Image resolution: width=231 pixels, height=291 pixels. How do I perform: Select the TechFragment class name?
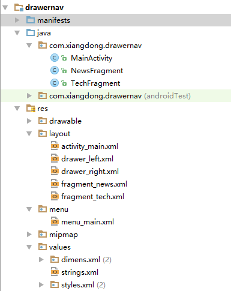[x=95, y=83]
